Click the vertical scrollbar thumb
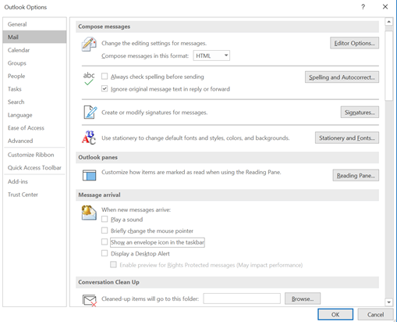 tap(388, 66)
